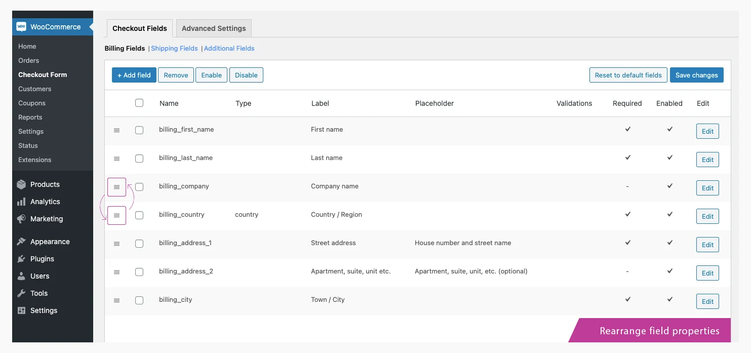751x353 pixels.
Task: Select the checkbox for billing_first_name
Action: click(x=139, y=130)
